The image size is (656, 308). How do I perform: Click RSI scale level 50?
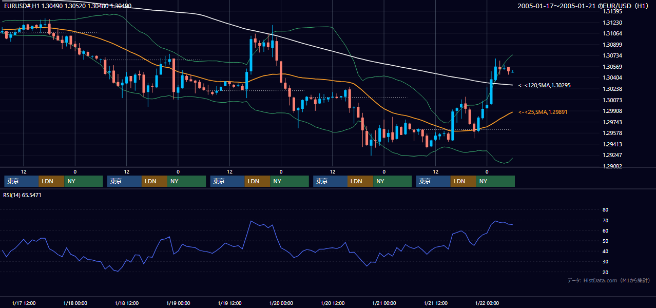tap(605, 241)
